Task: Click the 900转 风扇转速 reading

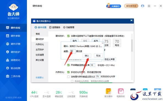Action: click(x=83, y=94)
